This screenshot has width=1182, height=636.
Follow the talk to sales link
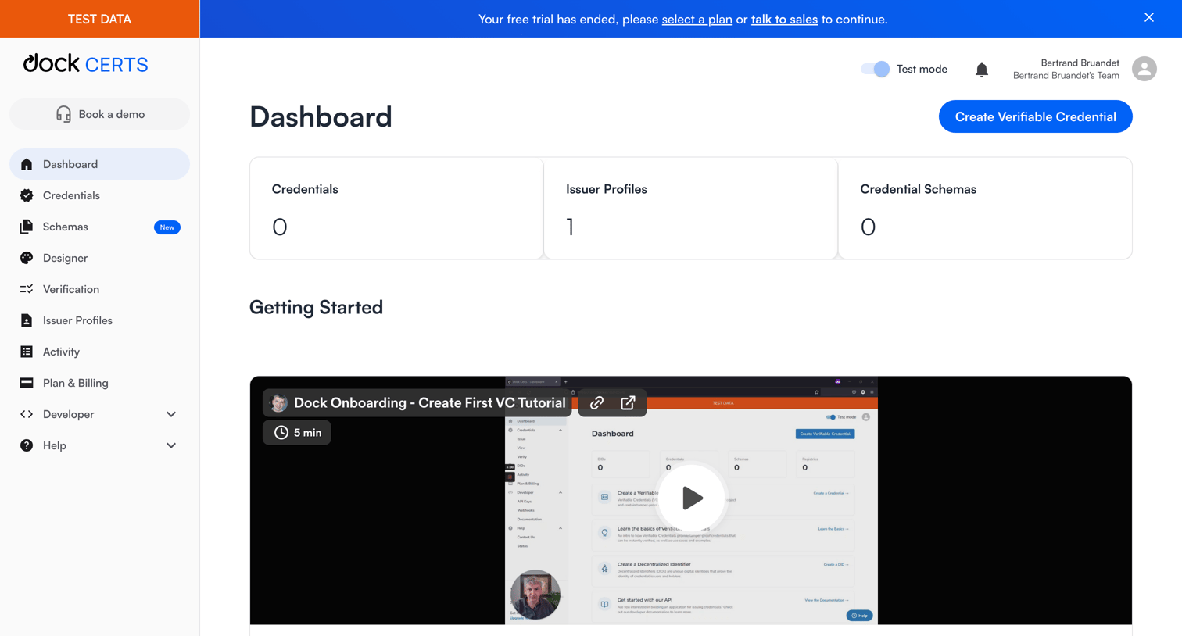(x=784, y=19)
